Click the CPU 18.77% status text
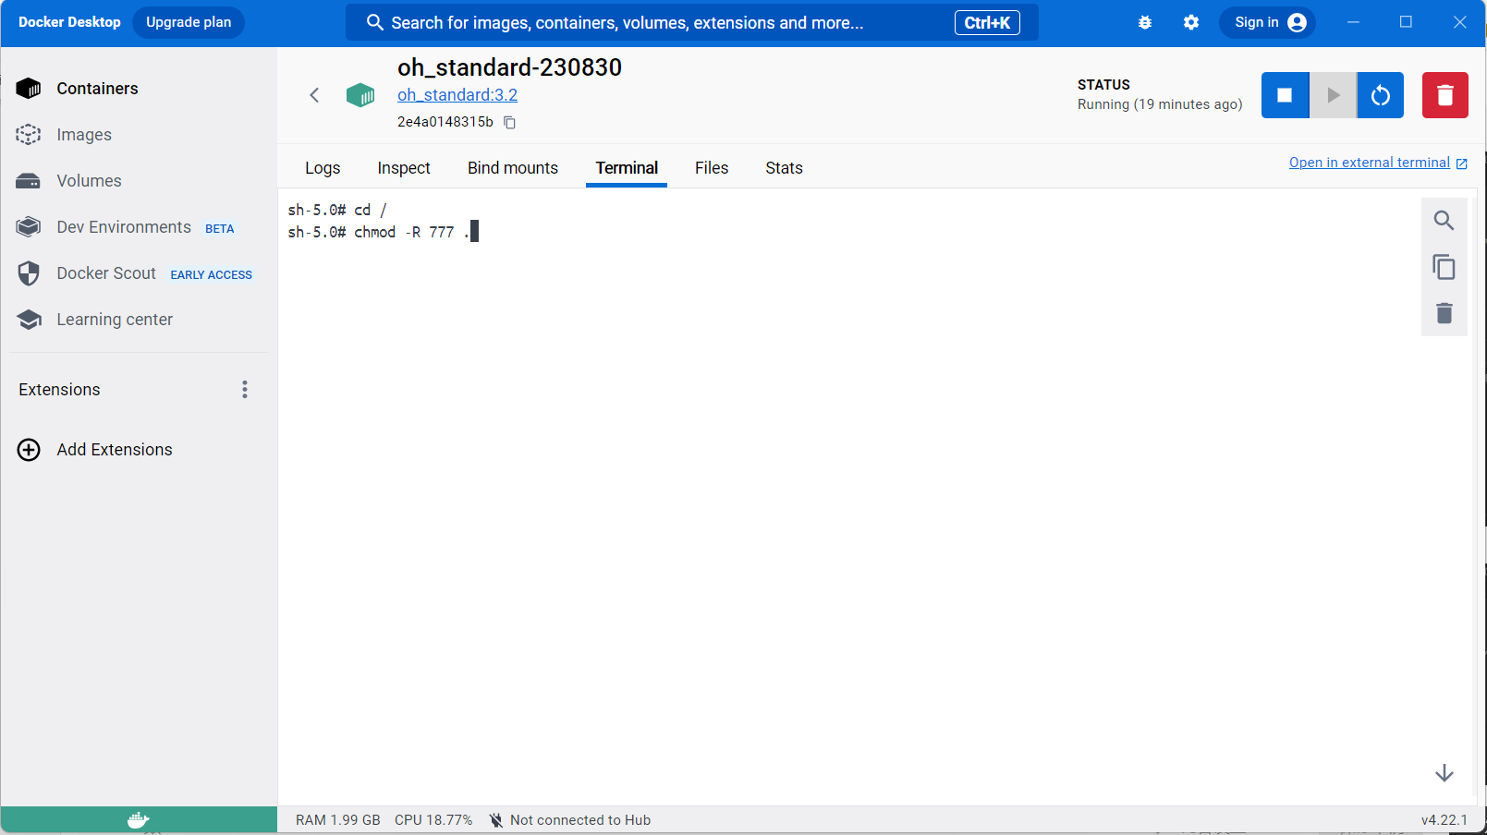1487x835 pixels. pyautogui.click(x=433, y=820)
